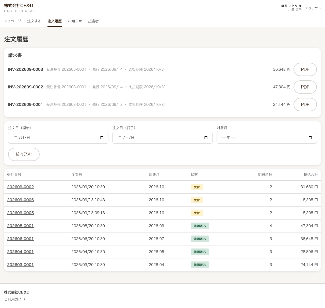Viewport: 325px width, 308px height.
Task: Go to マイページ tab
Action: coord(13,21)
